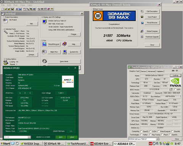
Task: Click the Save Project button
Action: pyautogui.click(x=152, y=17)
